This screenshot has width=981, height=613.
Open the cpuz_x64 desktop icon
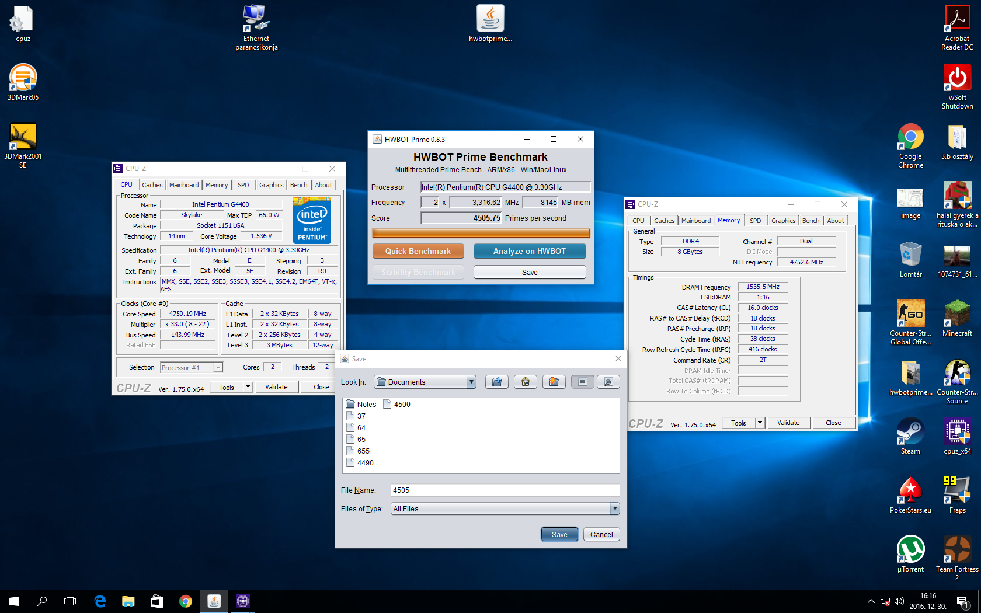(x=957, y=436)
